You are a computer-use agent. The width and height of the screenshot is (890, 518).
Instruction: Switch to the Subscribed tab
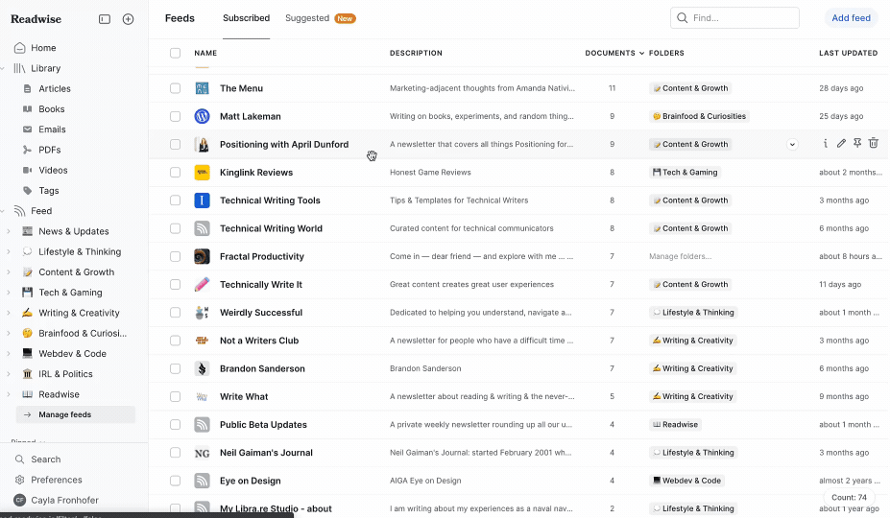pyautogui.click(x=246, y=18)
